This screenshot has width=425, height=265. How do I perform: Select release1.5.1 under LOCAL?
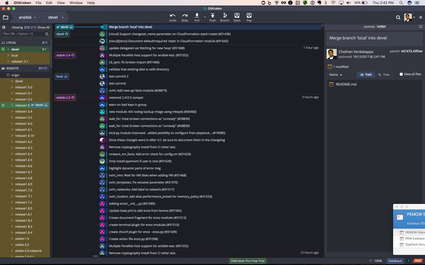(25, 61)
